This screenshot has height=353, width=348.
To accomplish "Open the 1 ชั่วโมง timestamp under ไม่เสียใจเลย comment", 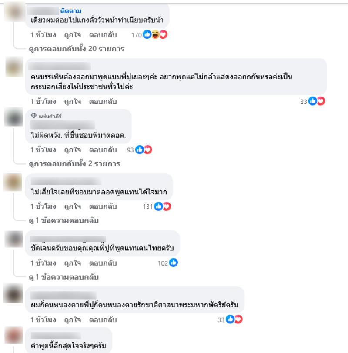I will pos(43,206).
